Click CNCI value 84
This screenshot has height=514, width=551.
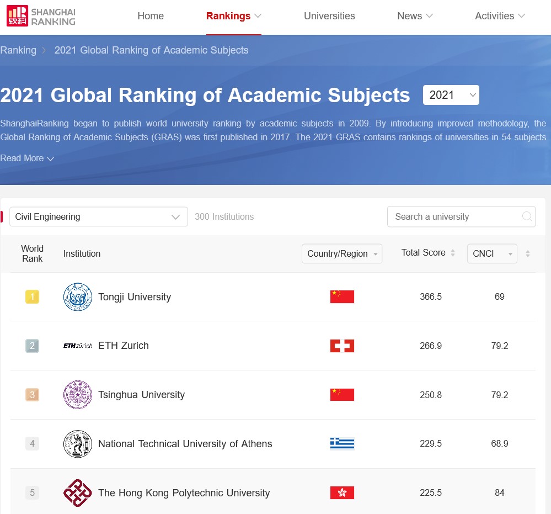point(500,492)
